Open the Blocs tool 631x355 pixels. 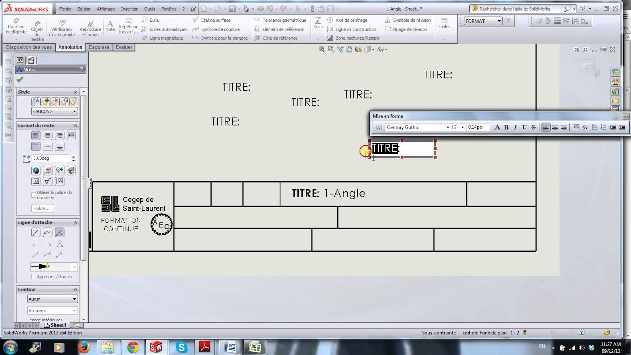click(x=318, y=23)
